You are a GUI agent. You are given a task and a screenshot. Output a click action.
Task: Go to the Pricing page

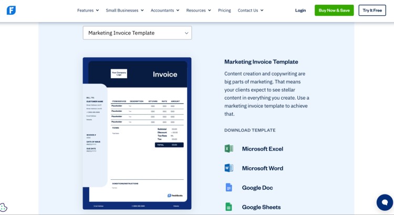(224, 10)
